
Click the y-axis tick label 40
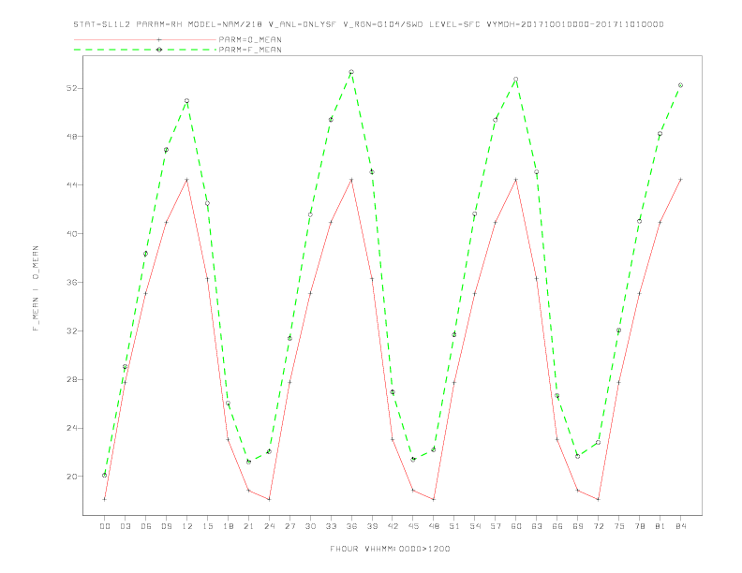click(x=72, y=233)
